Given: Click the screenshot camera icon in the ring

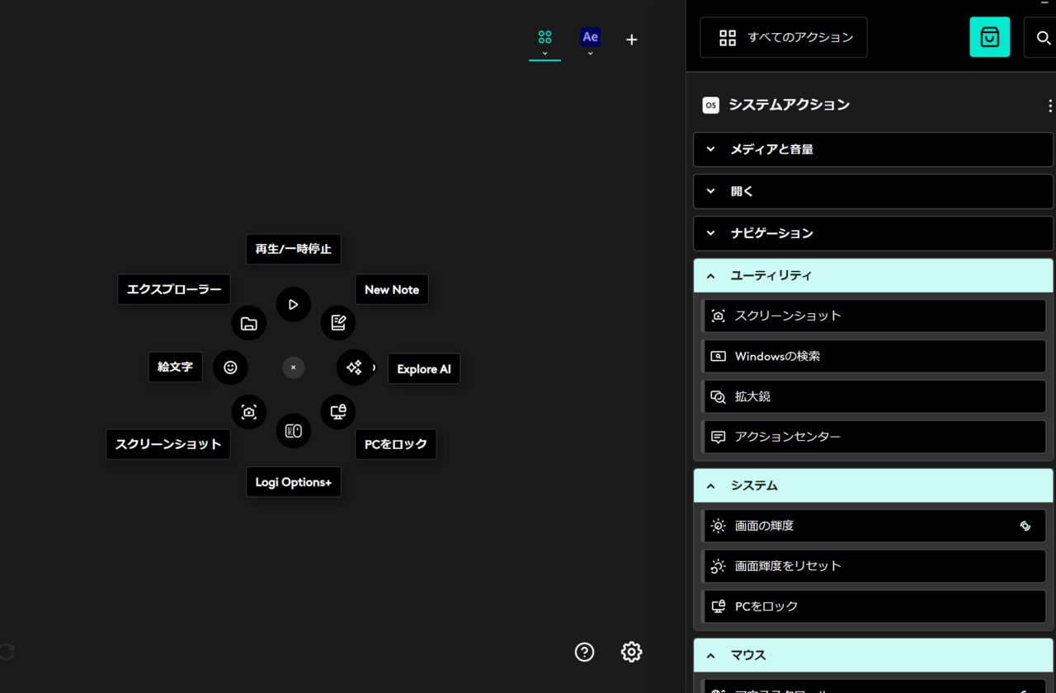Looking at the screenshot, I should pos(249,412).
